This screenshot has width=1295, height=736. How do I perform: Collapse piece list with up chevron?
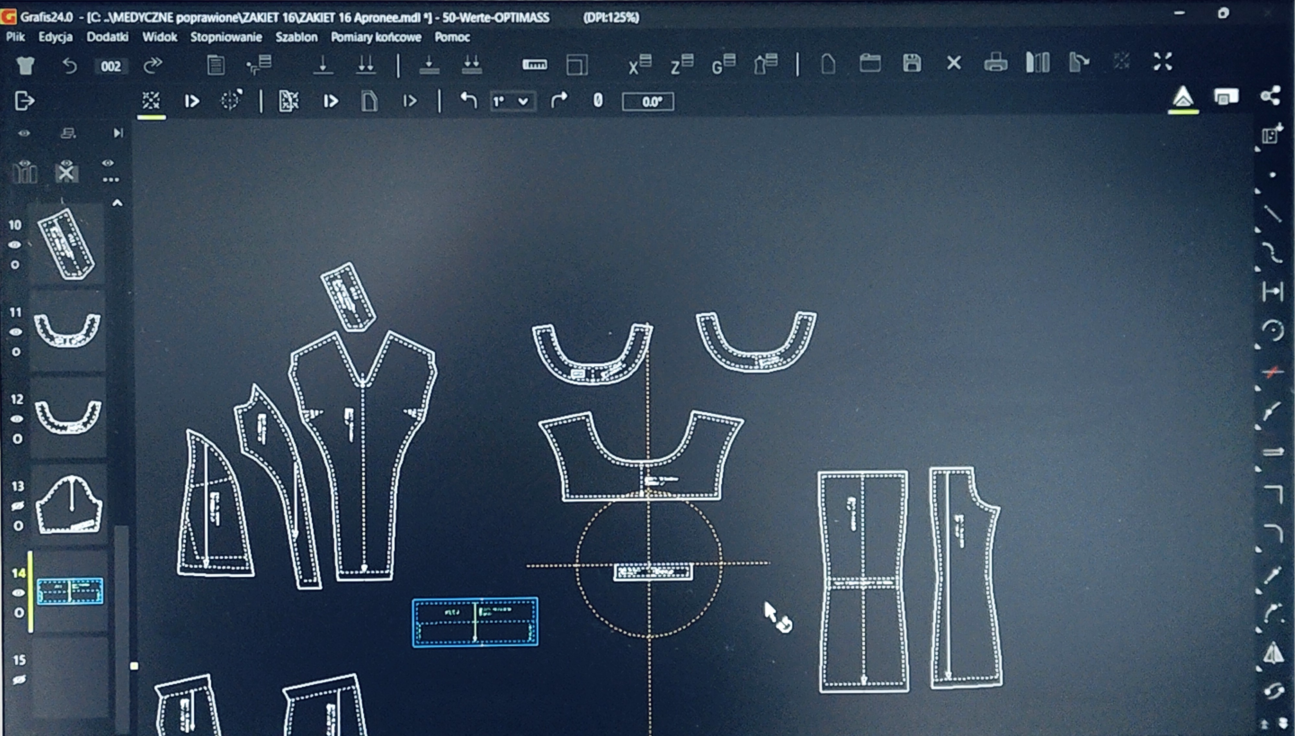(x=117, y=203)
